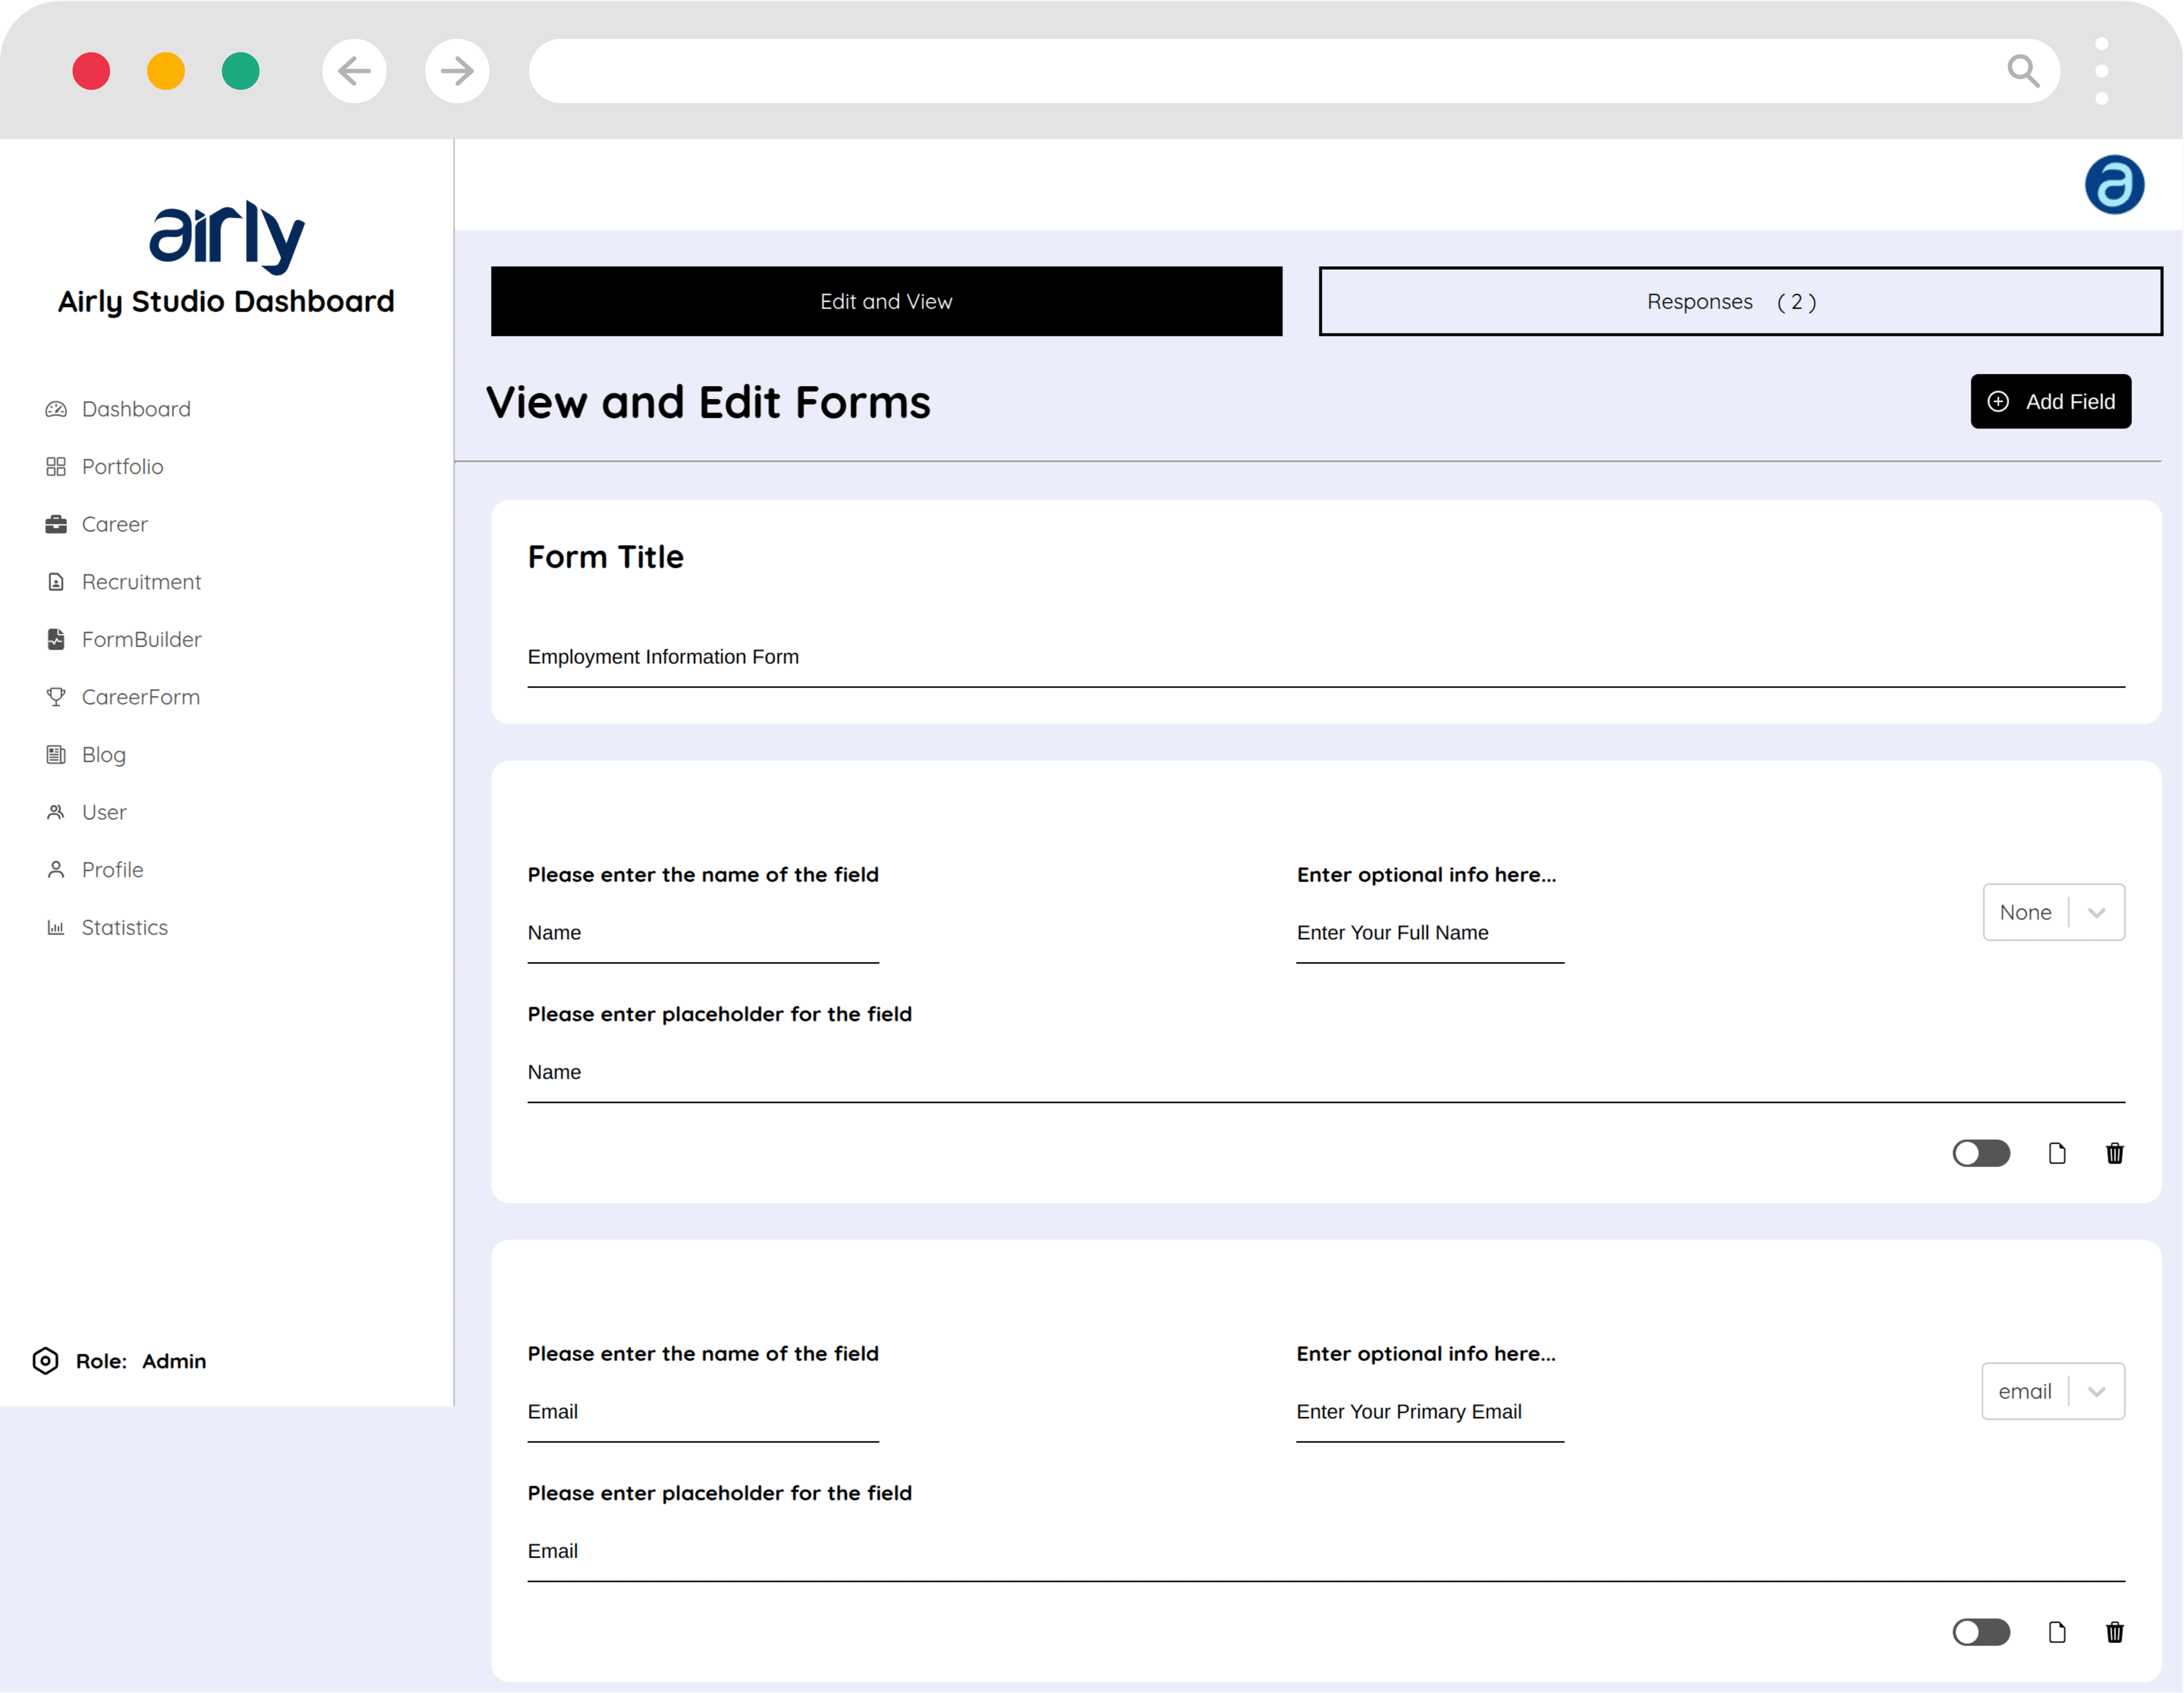Image resolution: width=2184 pixels, height=1693 pixels.
Task: Open the None type dropdown
Action: point(2053,911)
